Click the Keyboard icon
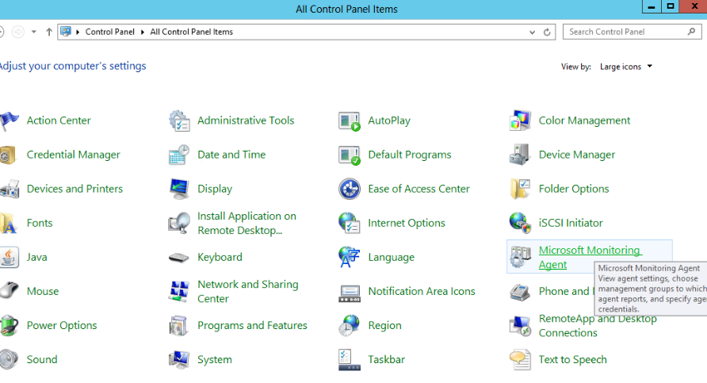Image resolution: width=707 pixels, height=383 pixels. click(179, 257)
